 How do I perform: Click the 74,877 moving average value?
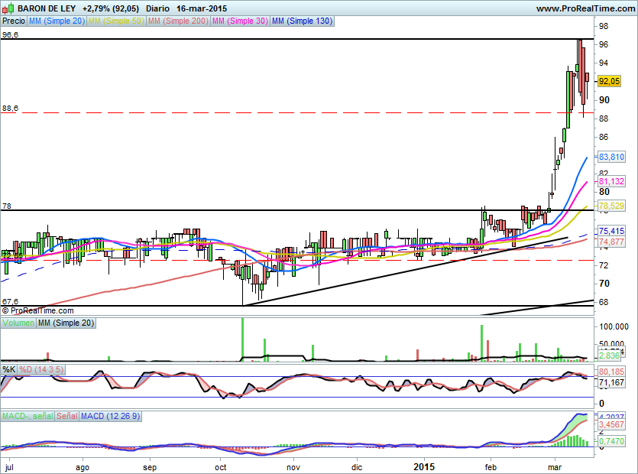click(611, 242)
